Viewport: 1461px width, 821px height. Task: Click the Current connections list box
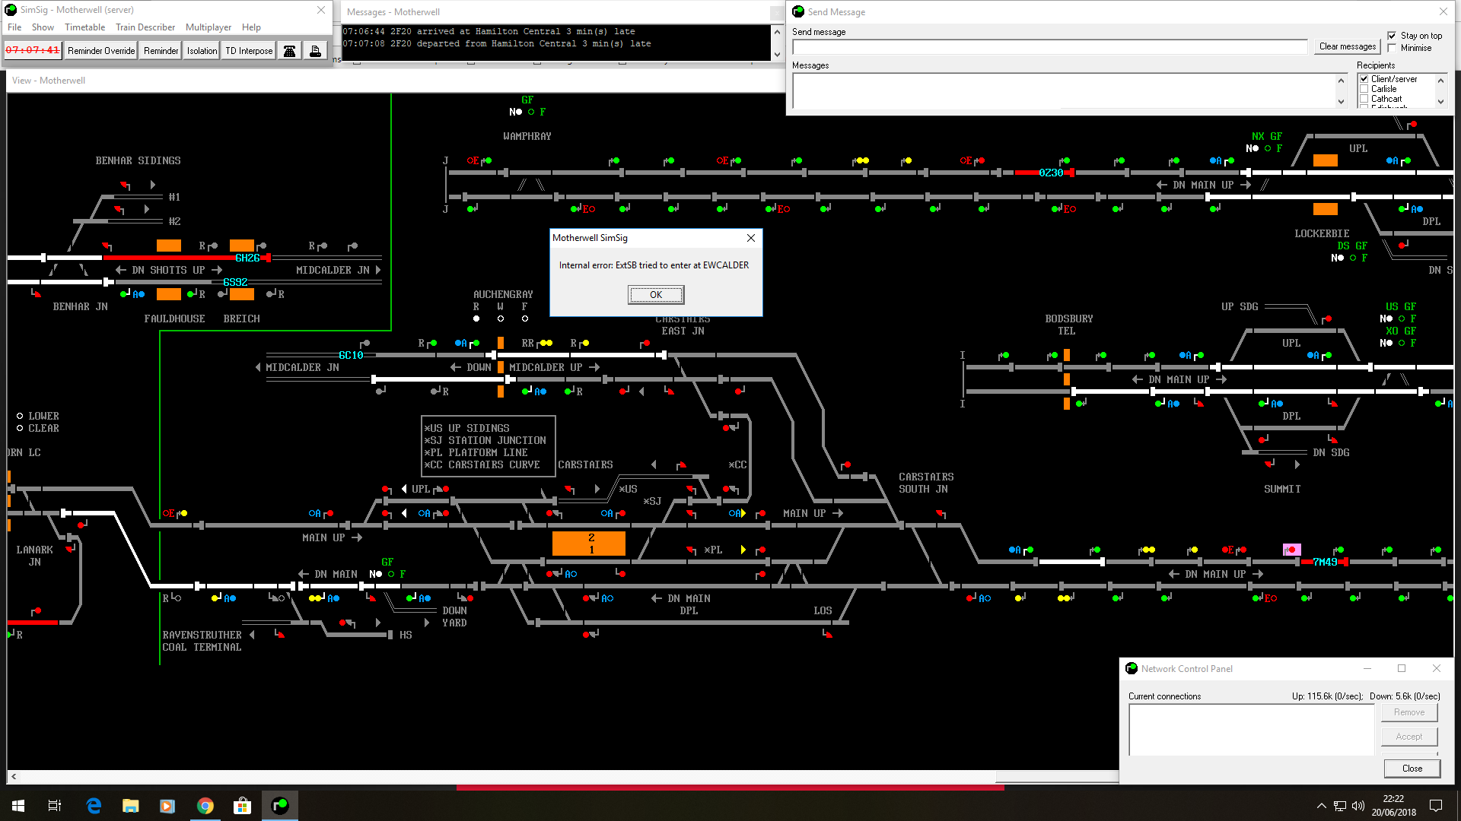point(1252,730)
